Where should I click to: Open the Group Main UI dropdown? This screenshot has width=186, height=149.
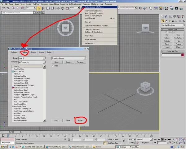(32, 58)
